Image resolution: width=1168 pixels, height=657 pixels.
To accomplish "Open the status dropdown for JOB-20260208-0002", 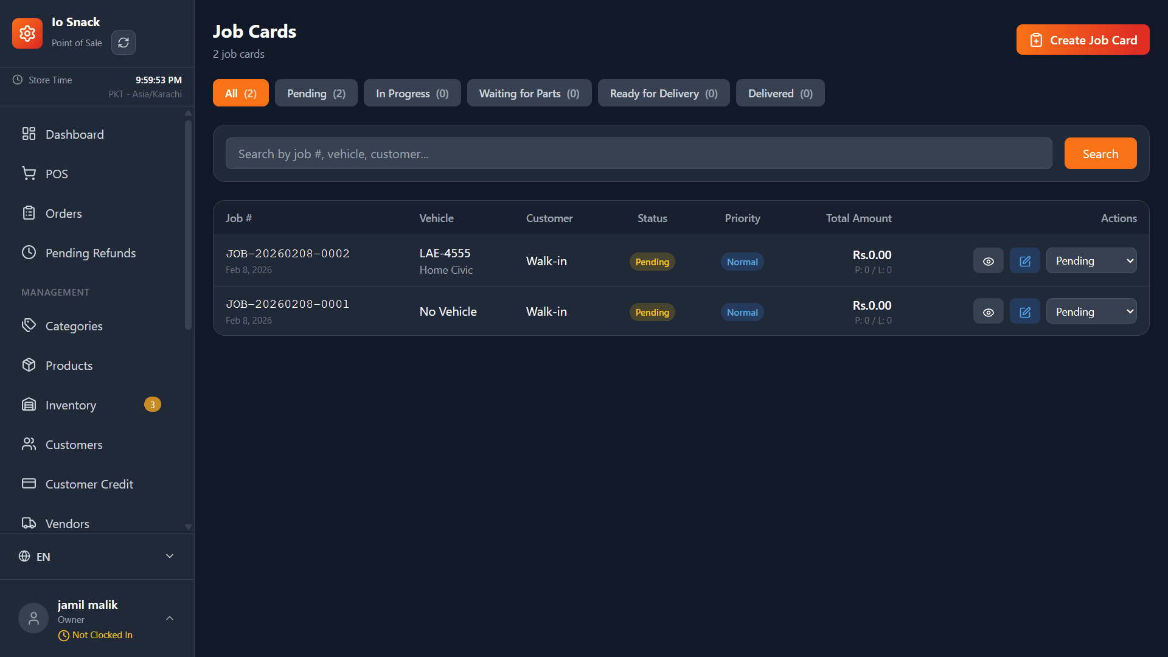I will pyautogui.click(x=1091, y=260).
